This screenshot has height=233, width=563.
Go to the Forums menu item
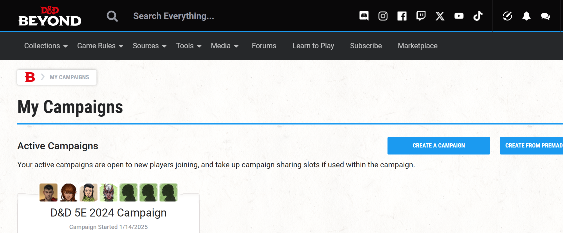click(264, 46)
